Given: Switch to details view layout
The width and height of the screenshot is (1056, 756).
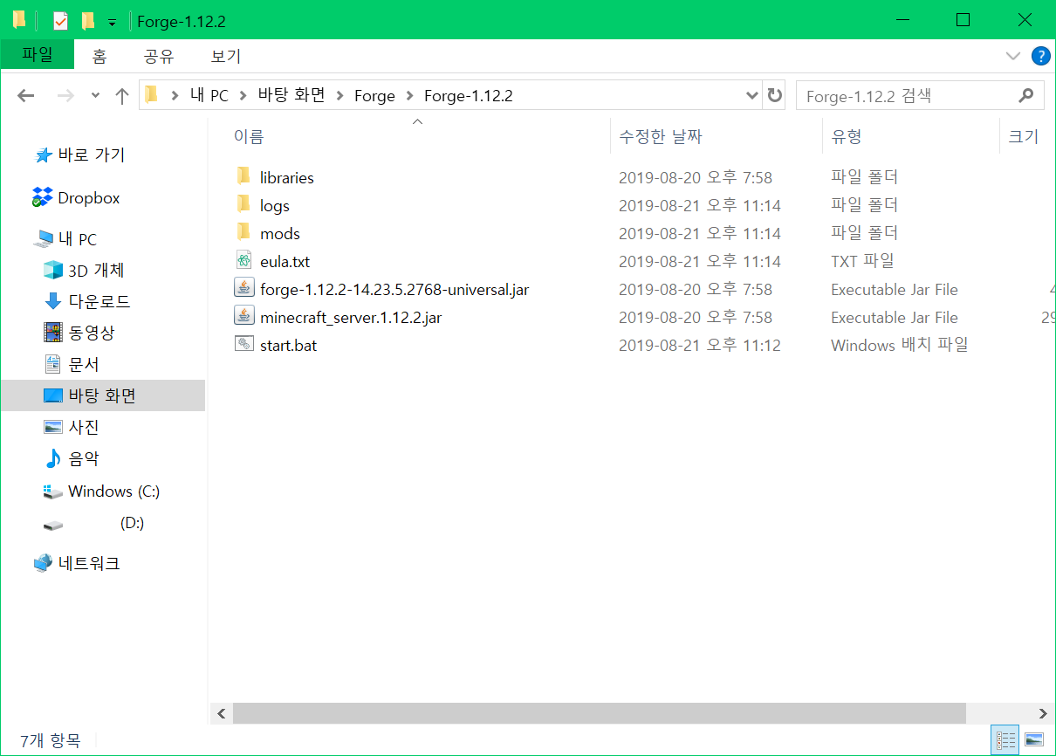Looking at the screenshot, I should click(x=1005, y=739).
